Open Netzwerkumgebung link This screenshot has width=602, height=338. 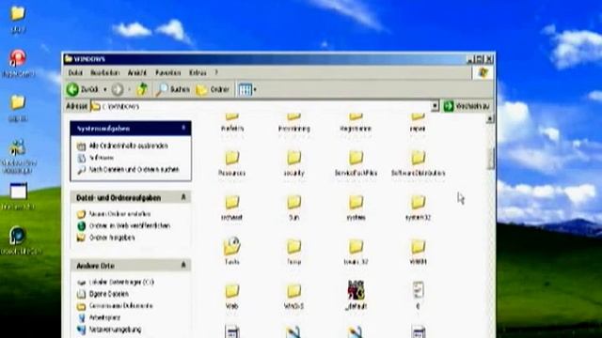click(x=115, y=330)
